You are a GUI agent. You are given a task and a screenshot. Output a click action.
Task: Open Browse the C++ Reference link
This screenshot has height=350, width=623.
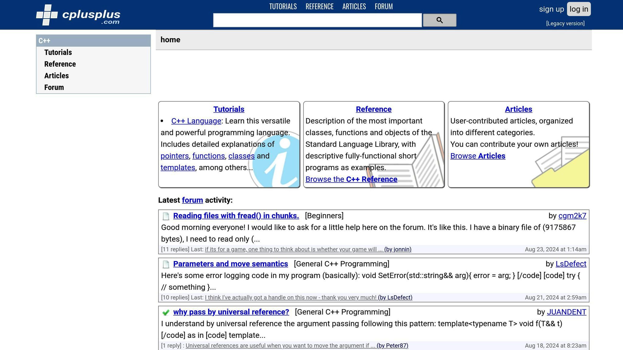[x=351, y=179]
